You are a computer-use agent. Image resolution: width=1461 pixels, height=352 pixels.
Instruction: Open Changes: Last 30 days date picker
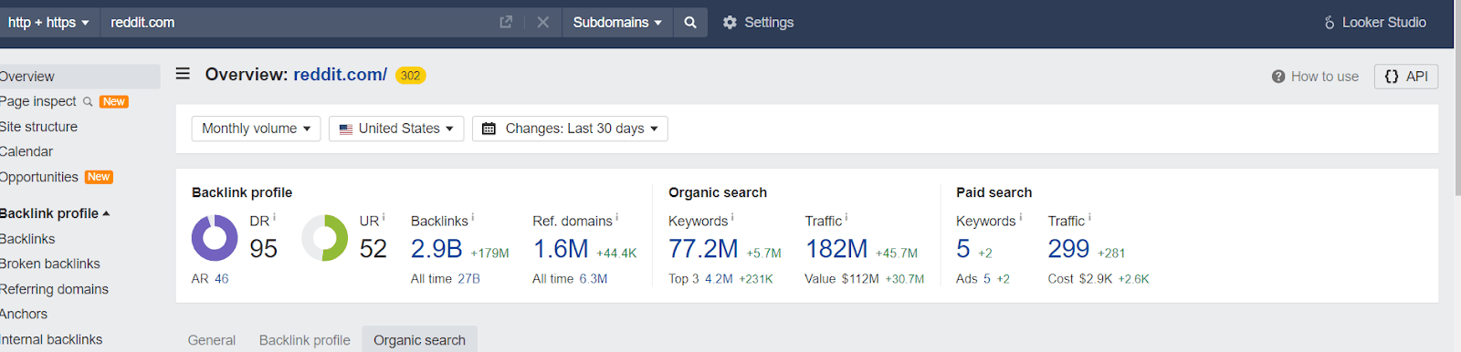570,129
